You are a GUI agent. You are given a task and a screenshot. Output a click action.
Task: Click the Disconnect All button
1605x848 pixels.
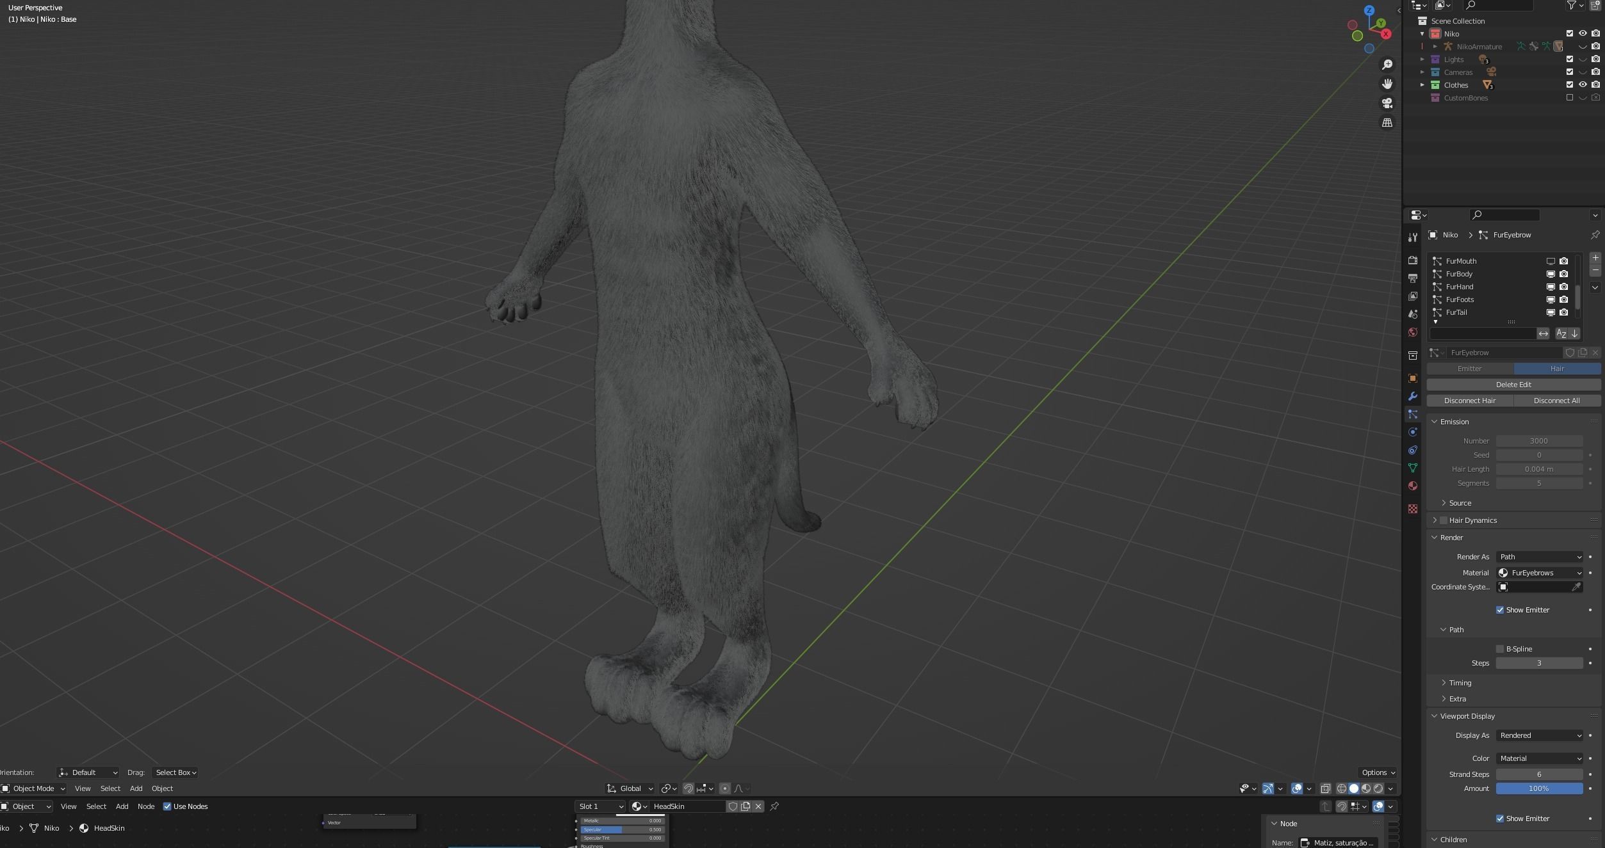click(x=1557, y=401)
